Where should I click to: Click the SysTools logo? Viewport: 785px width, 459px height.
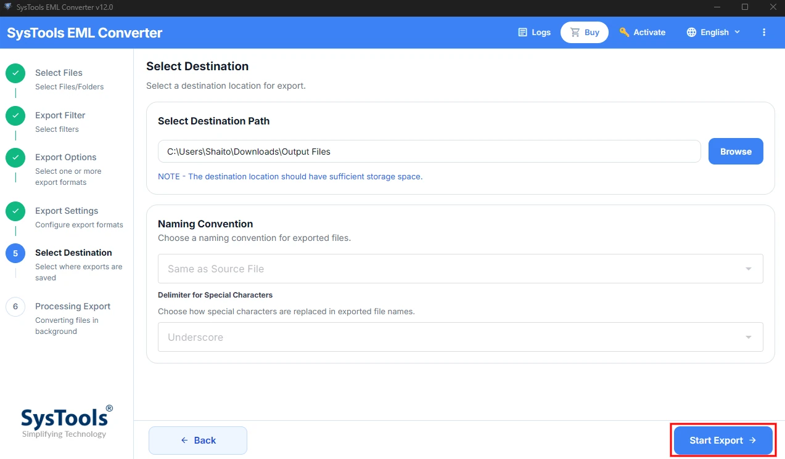[x=67, y=422]
